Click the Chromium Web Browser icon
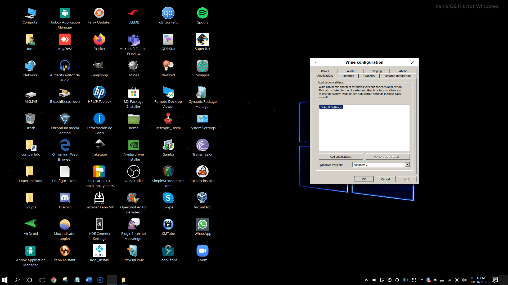This screenshot has height=285, width=508. 65,145
